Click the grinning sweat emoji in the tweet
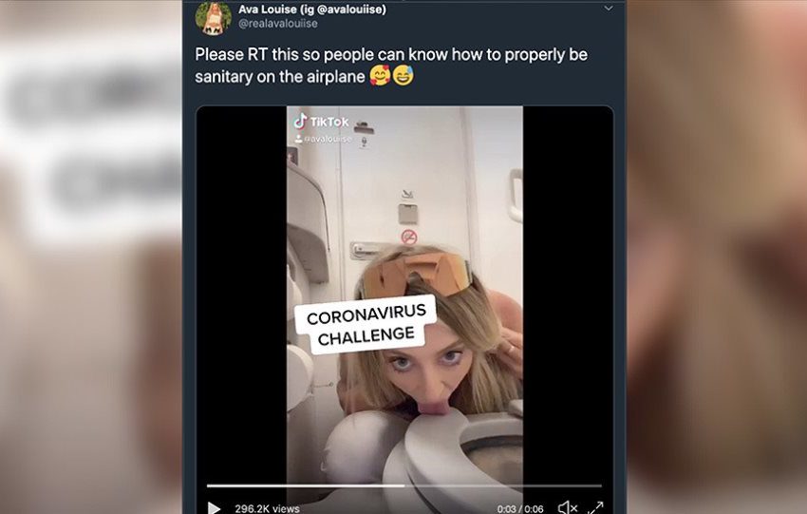The height and width of the screenshot is (514, 807). coord(403,76)
